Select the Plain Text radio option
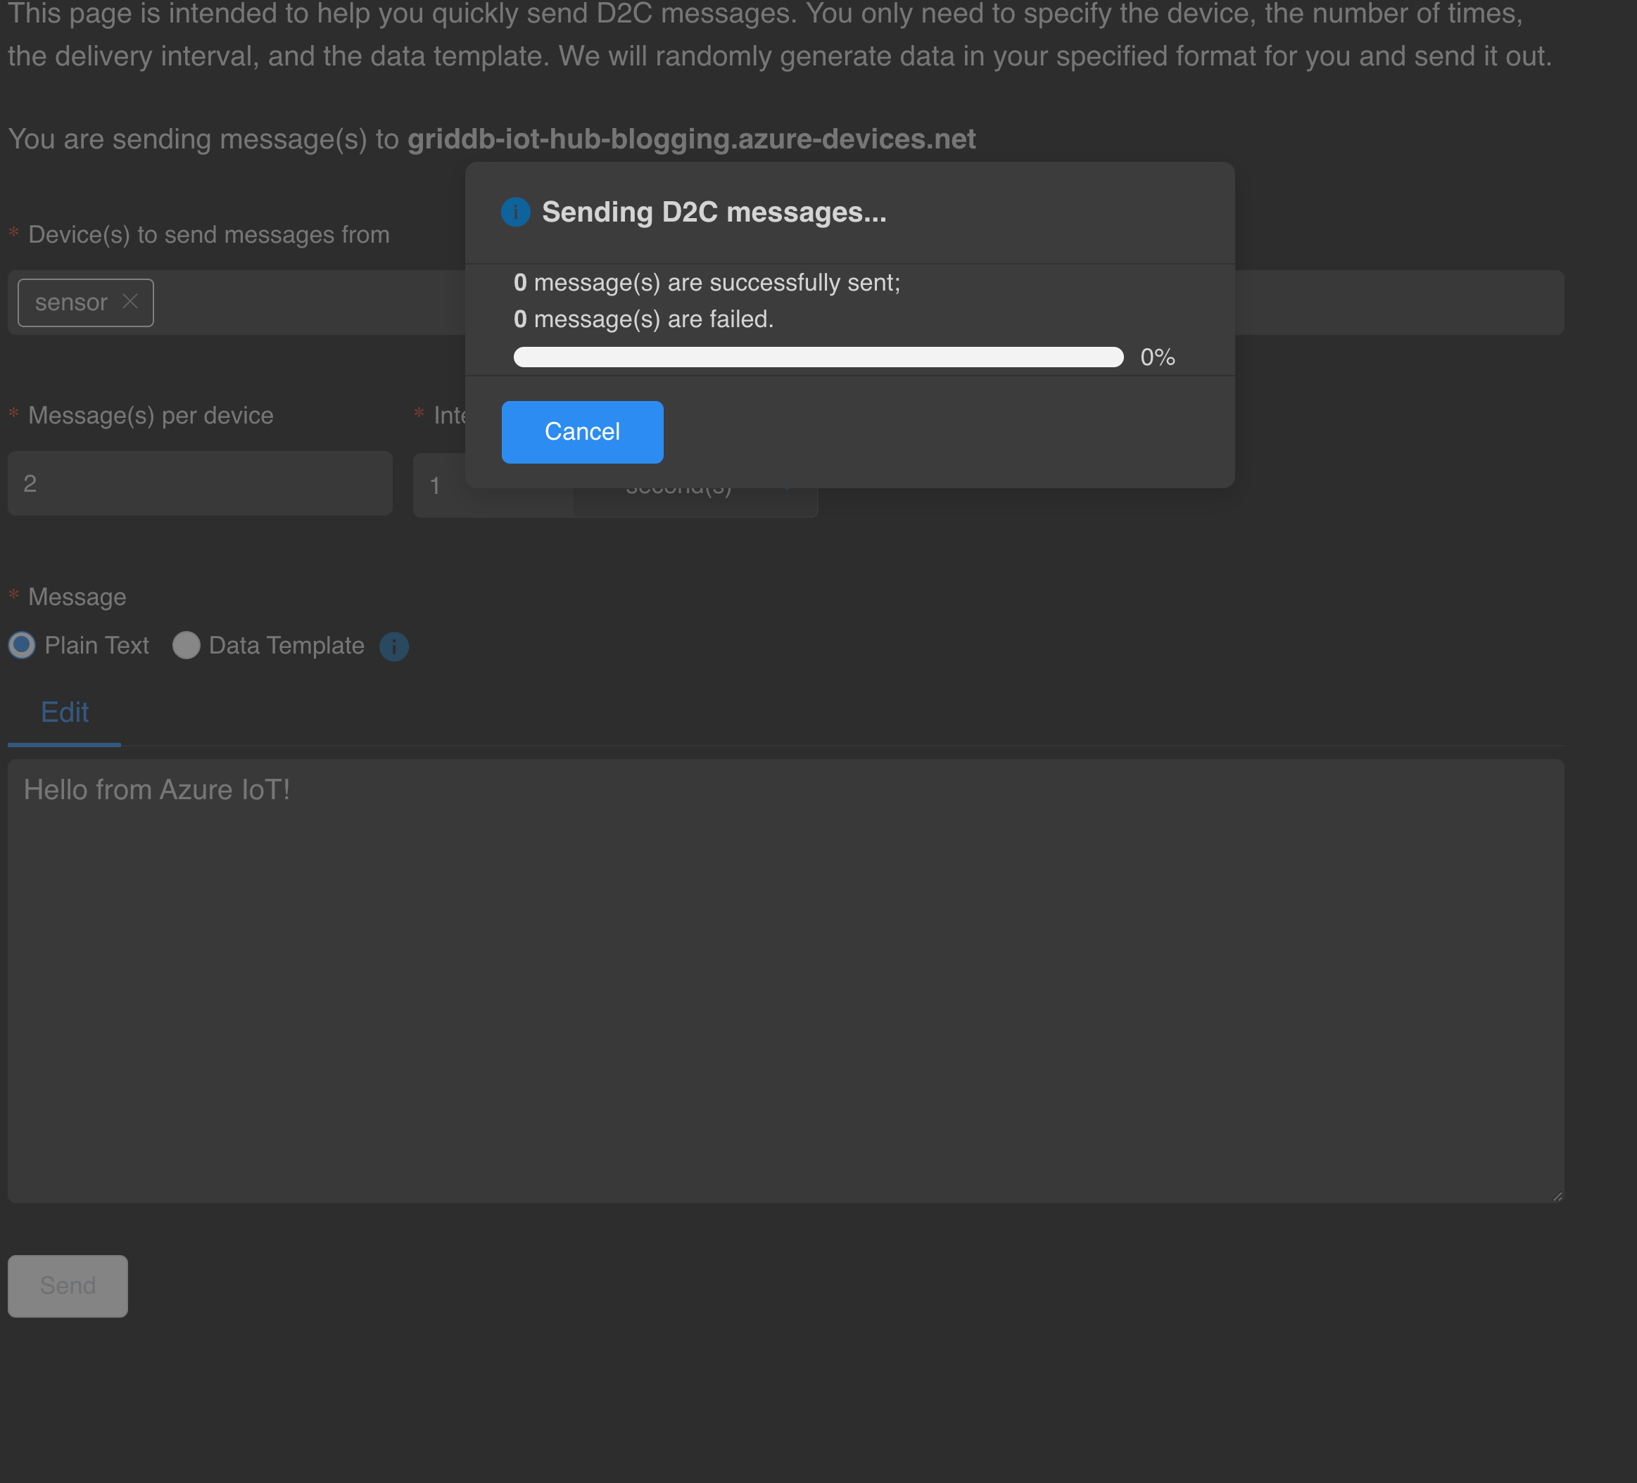The image size is (1637, 1483). pyautogui.click(x=22, y=645)
